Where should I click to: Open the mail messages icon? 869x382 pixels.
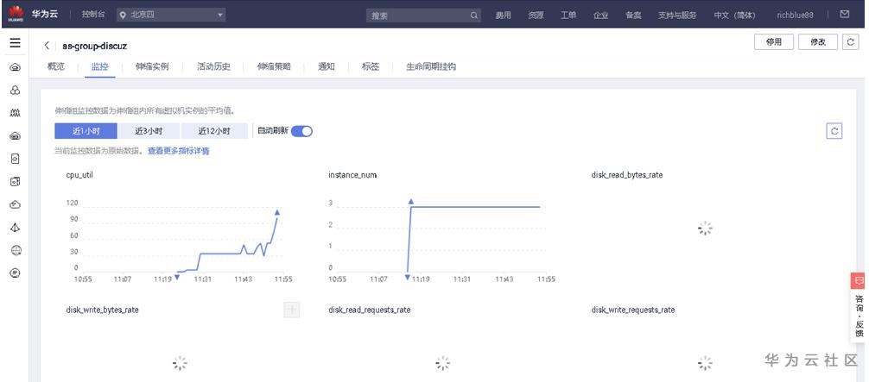click(845, 15)
